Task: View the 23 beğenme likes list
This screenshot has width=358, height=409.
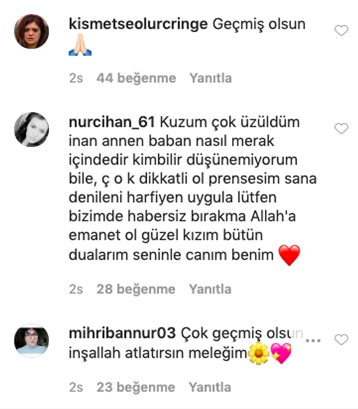Action: pyautogui.click(x=136, y=387)
